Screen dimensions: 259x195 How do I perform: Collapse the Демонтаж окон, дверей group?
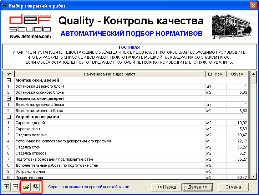9,98
